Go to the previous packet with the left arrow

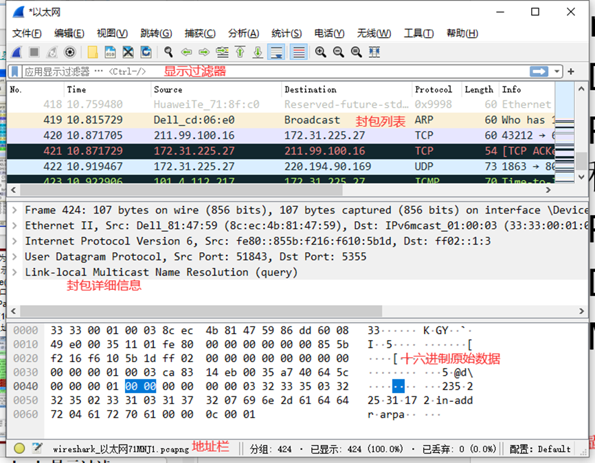pos(186,52)
